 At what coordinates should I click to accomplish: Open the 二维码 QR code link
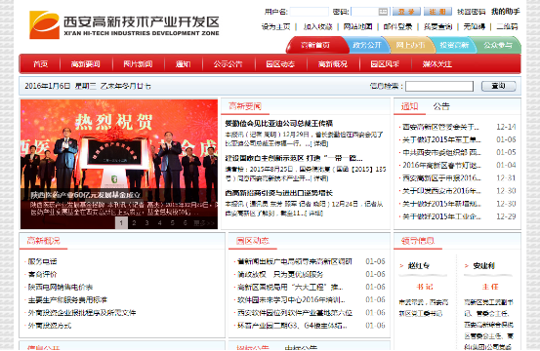507,27
